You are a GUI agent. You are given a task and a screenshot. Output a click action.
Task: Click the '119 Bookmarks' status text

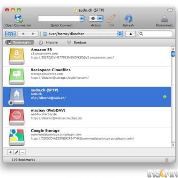coord(23,160)
